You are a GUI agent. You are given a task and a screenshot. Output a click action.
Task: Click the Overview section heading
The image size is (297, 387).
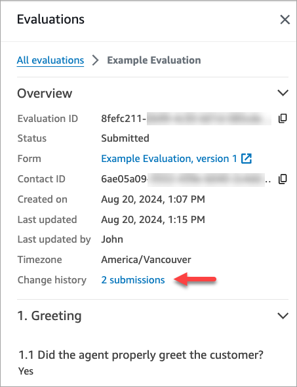(45, 93)
